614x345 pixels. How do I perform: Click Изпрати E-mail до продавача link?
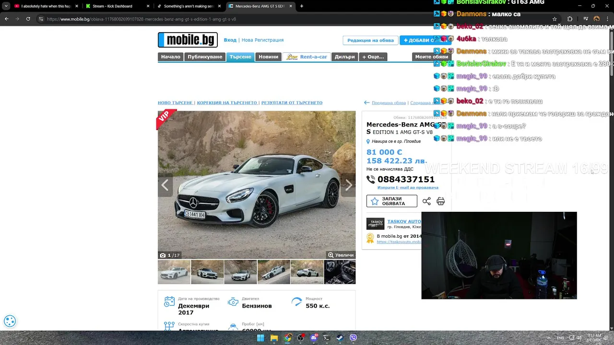click(408, 187)
